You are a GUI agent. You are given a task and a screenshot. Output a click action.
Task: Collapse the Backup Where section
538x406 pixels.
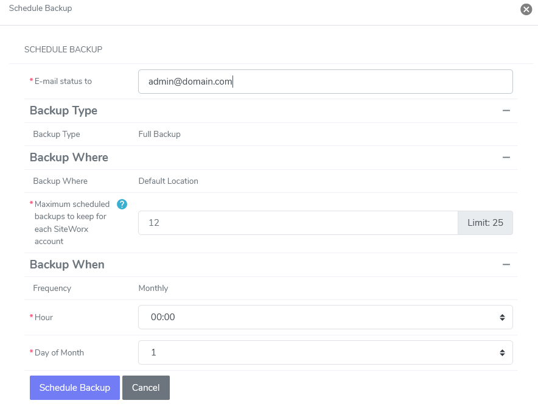pyautogui.click(x=506, y=157)
